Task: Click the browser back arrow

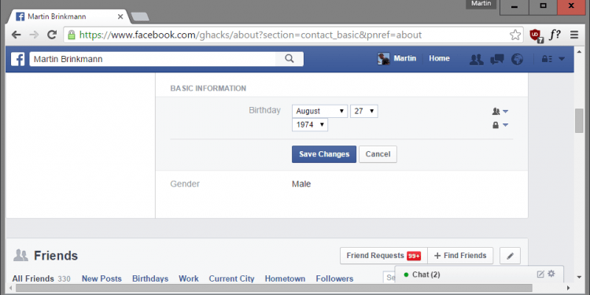Action: point(17,35)
